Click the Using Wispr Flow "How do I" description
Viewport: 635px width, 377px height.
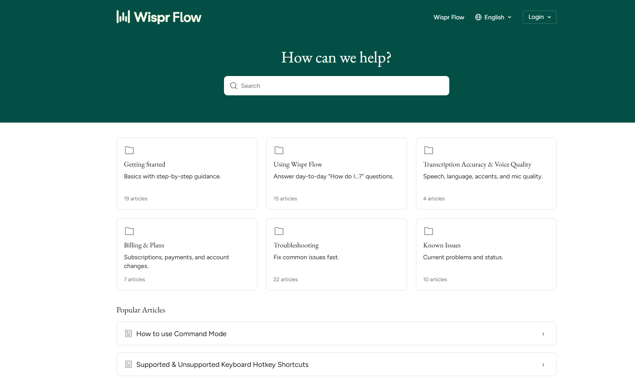tap(334, 176)
